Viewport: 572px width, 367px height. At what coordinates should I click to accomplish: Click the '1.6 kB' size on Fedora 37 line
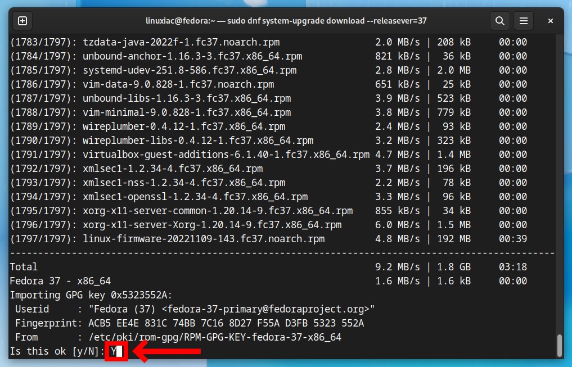(454, 281)
